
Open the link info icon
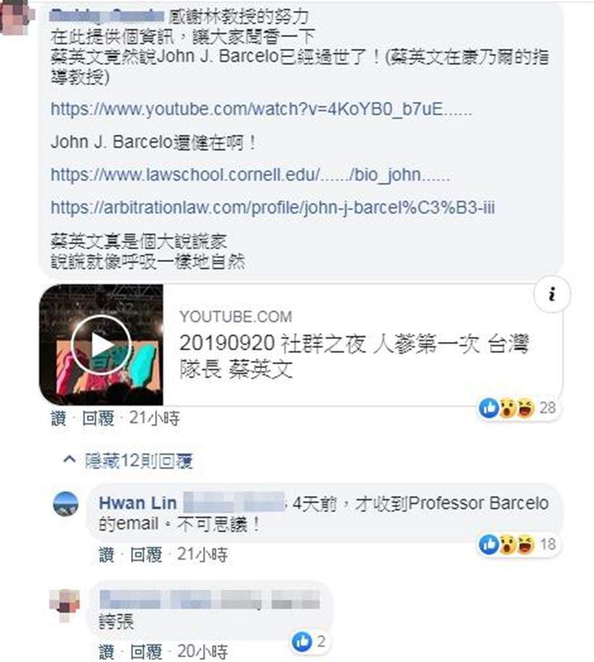click(552, 294)
